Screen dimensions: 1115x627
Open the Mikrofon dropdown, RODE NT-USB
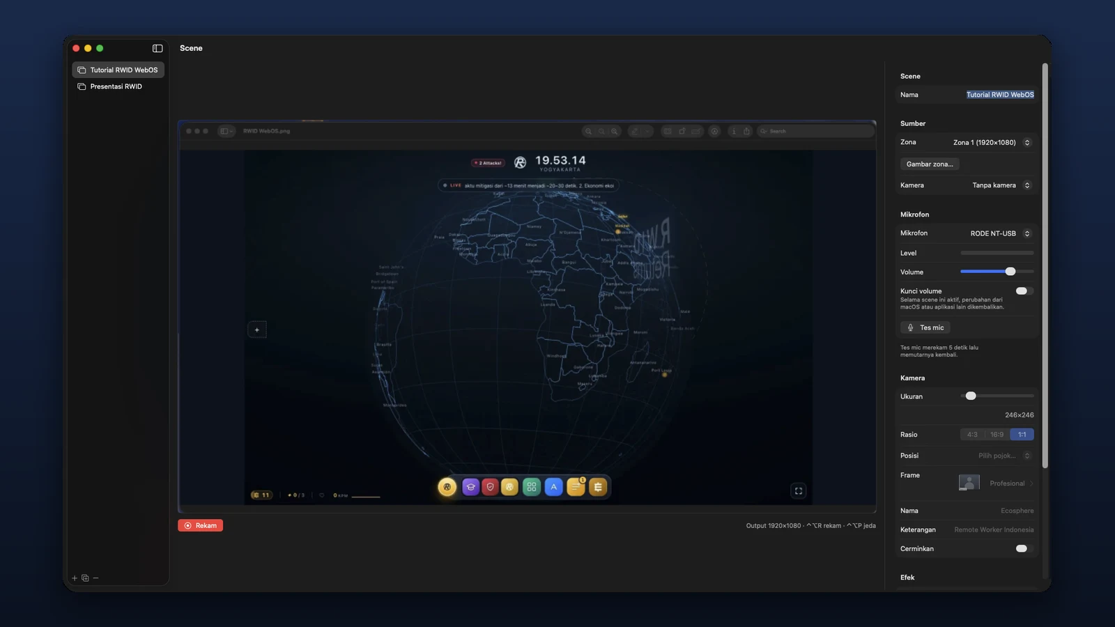tap(1001, 233)
